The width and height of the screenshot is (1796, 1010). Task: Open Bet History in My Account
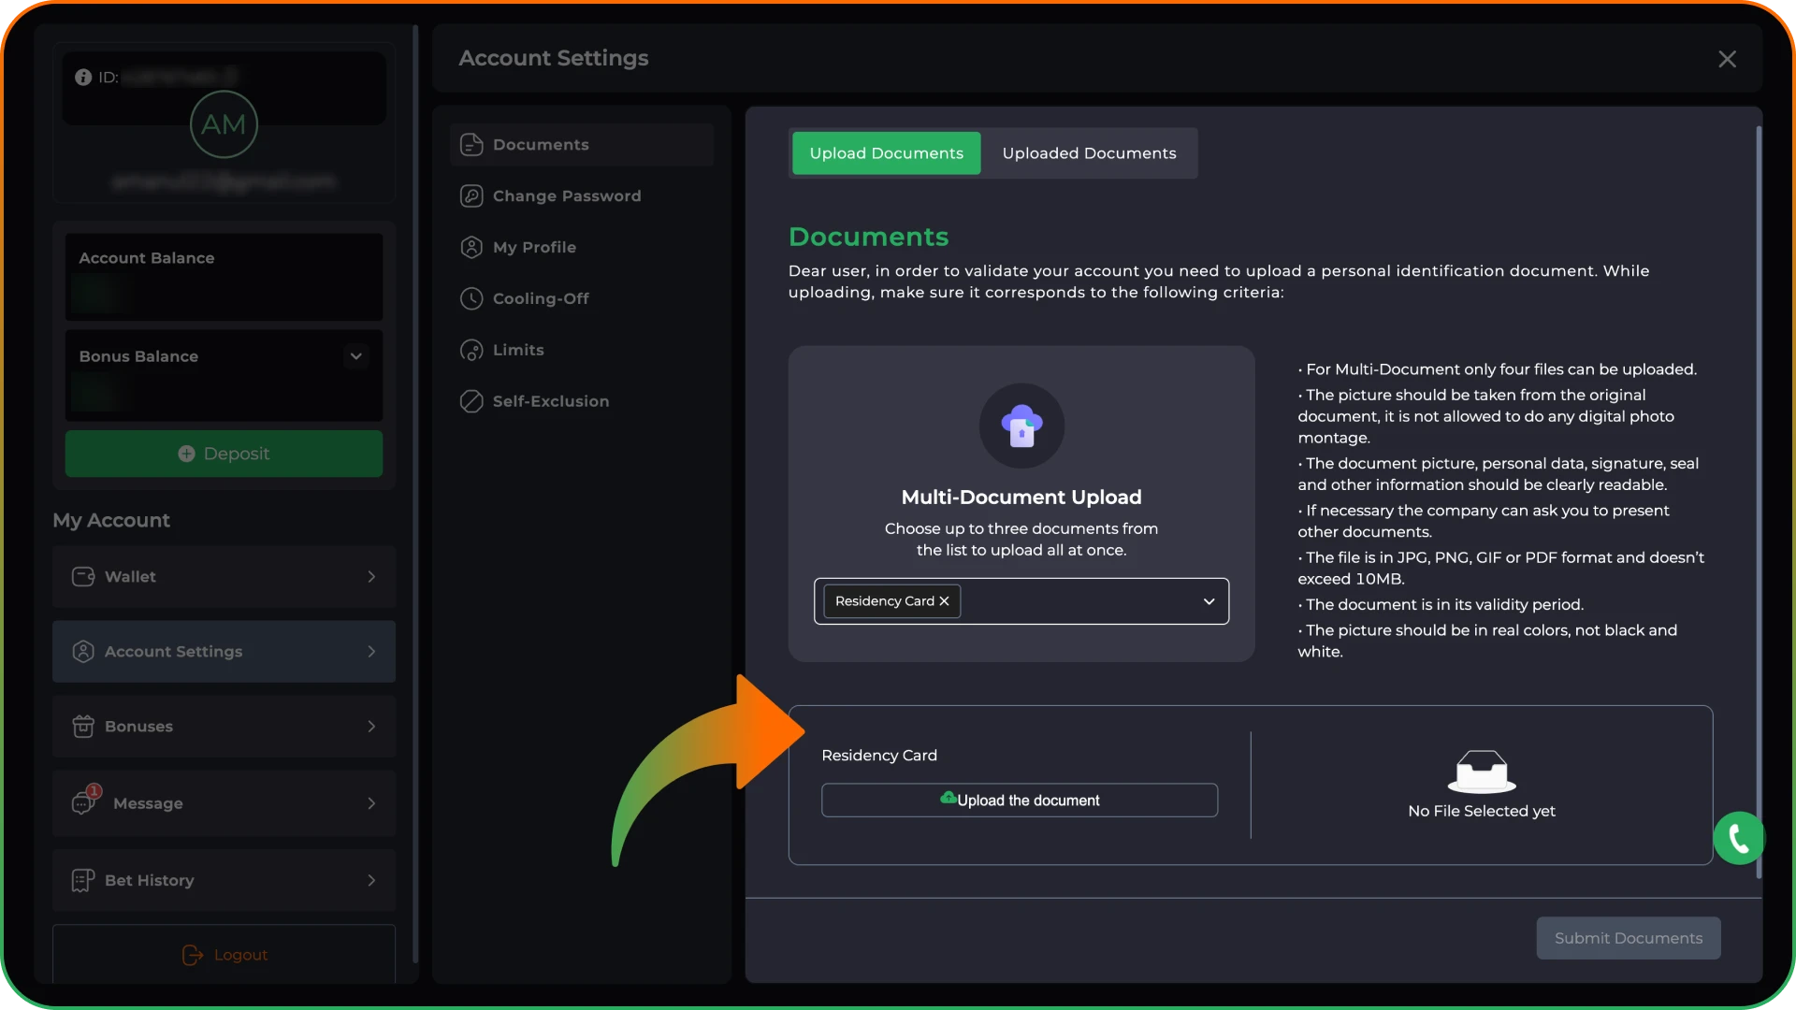pyautogui.click(x=224, y=880)
